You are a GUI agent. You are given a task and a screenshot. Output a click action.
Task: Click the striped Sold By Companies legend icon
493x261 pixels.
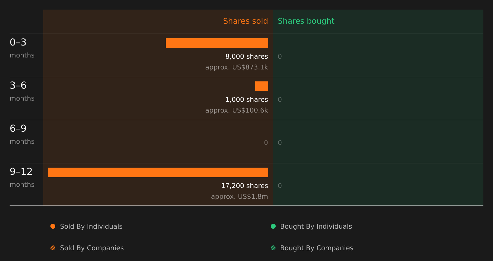click(53, 248)
